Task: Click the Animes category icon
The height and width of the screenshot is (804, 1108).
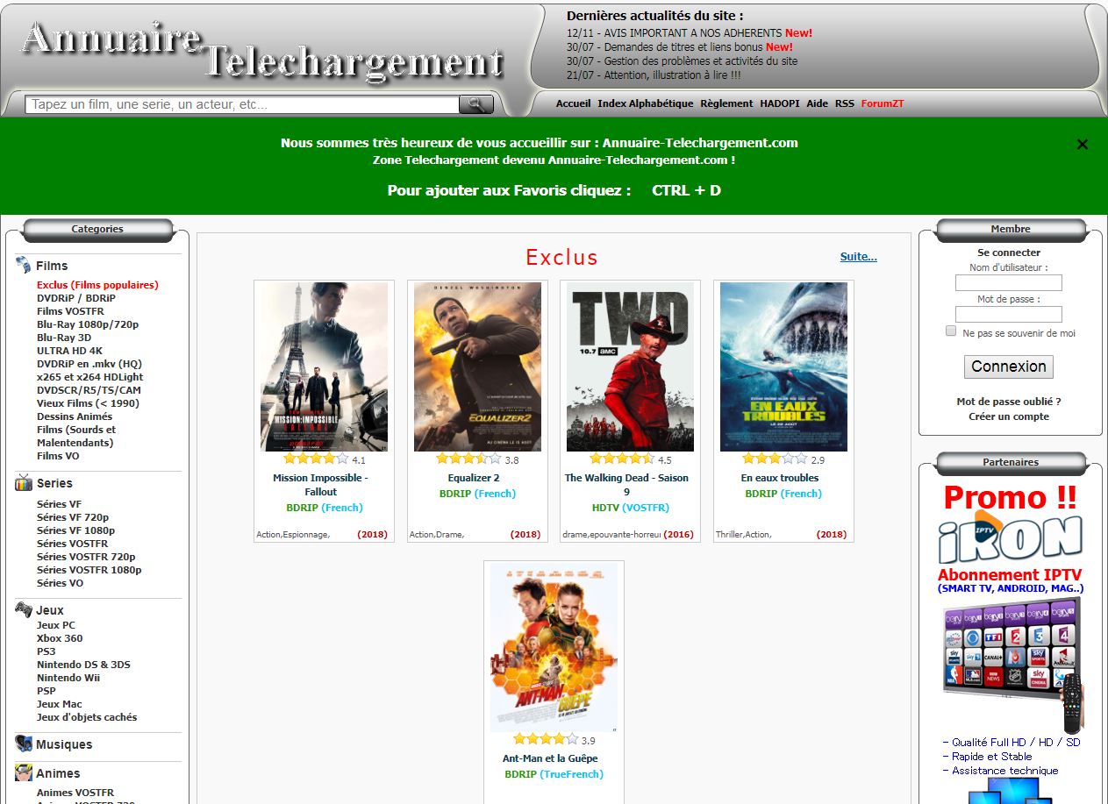Action: point(24,772)
